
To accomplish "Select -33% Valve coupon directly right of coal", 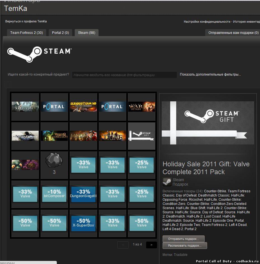I will pos(83,165).
